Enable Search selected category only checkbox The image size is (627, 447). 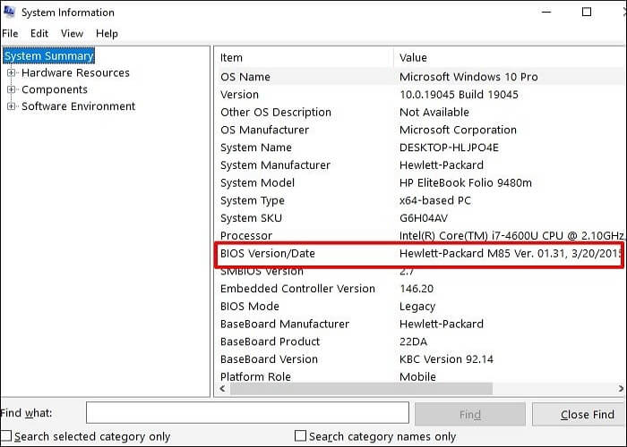tap(7, 436)
